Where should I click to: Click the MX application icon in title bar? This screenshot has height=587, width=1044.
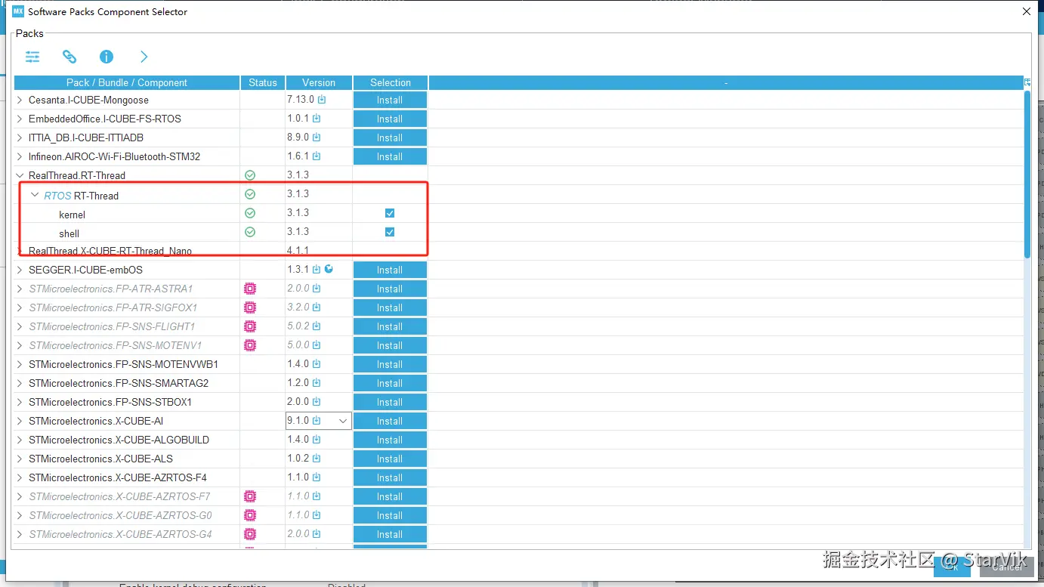[x=19, y=11]
